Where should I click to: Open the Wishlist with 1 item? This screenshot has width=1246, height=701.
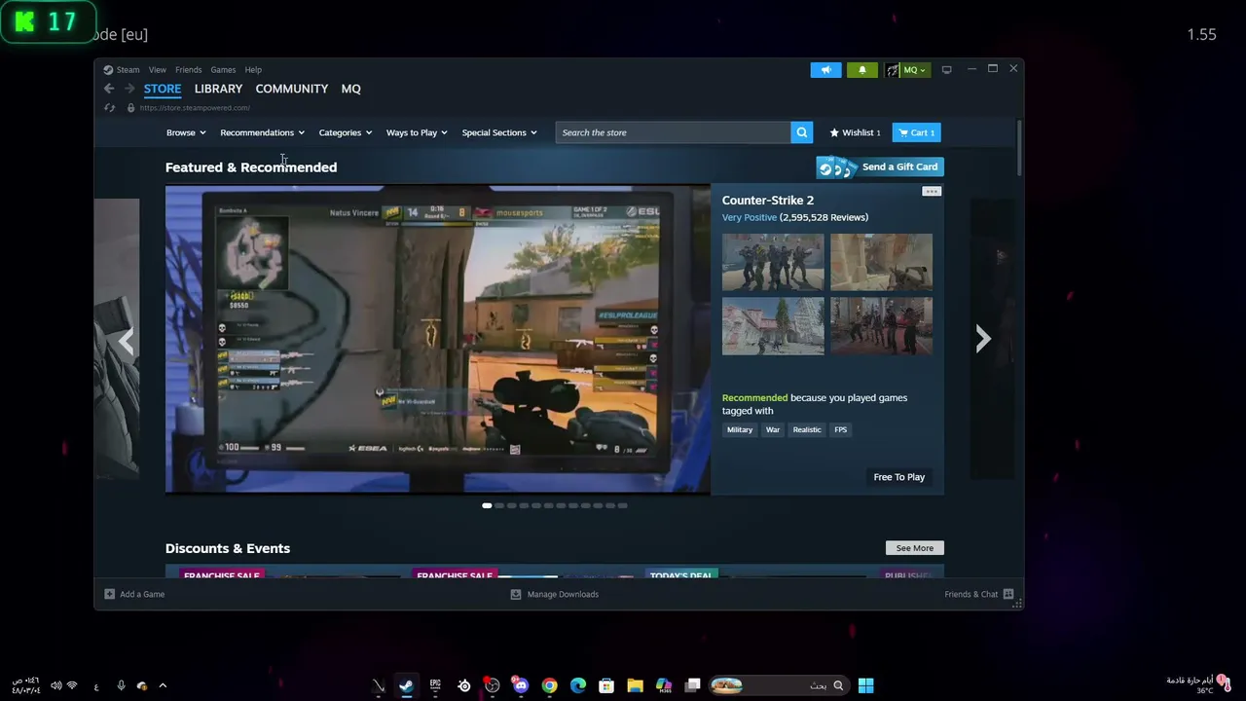coord(855,132)
